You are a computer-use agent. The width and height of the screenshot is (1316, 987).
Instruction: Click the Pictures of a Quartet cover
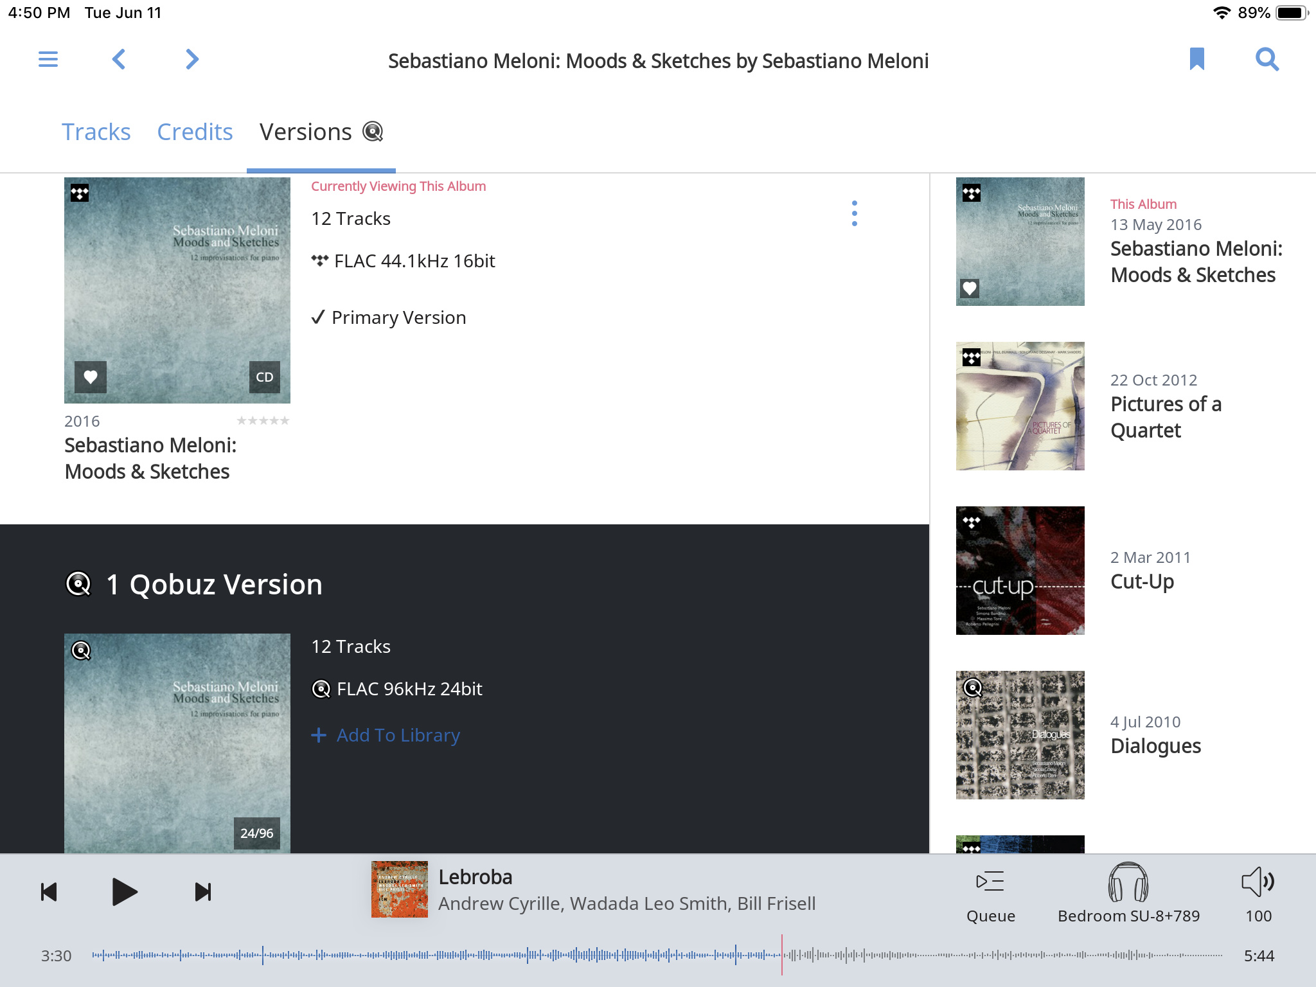[x=1020, y=406]
